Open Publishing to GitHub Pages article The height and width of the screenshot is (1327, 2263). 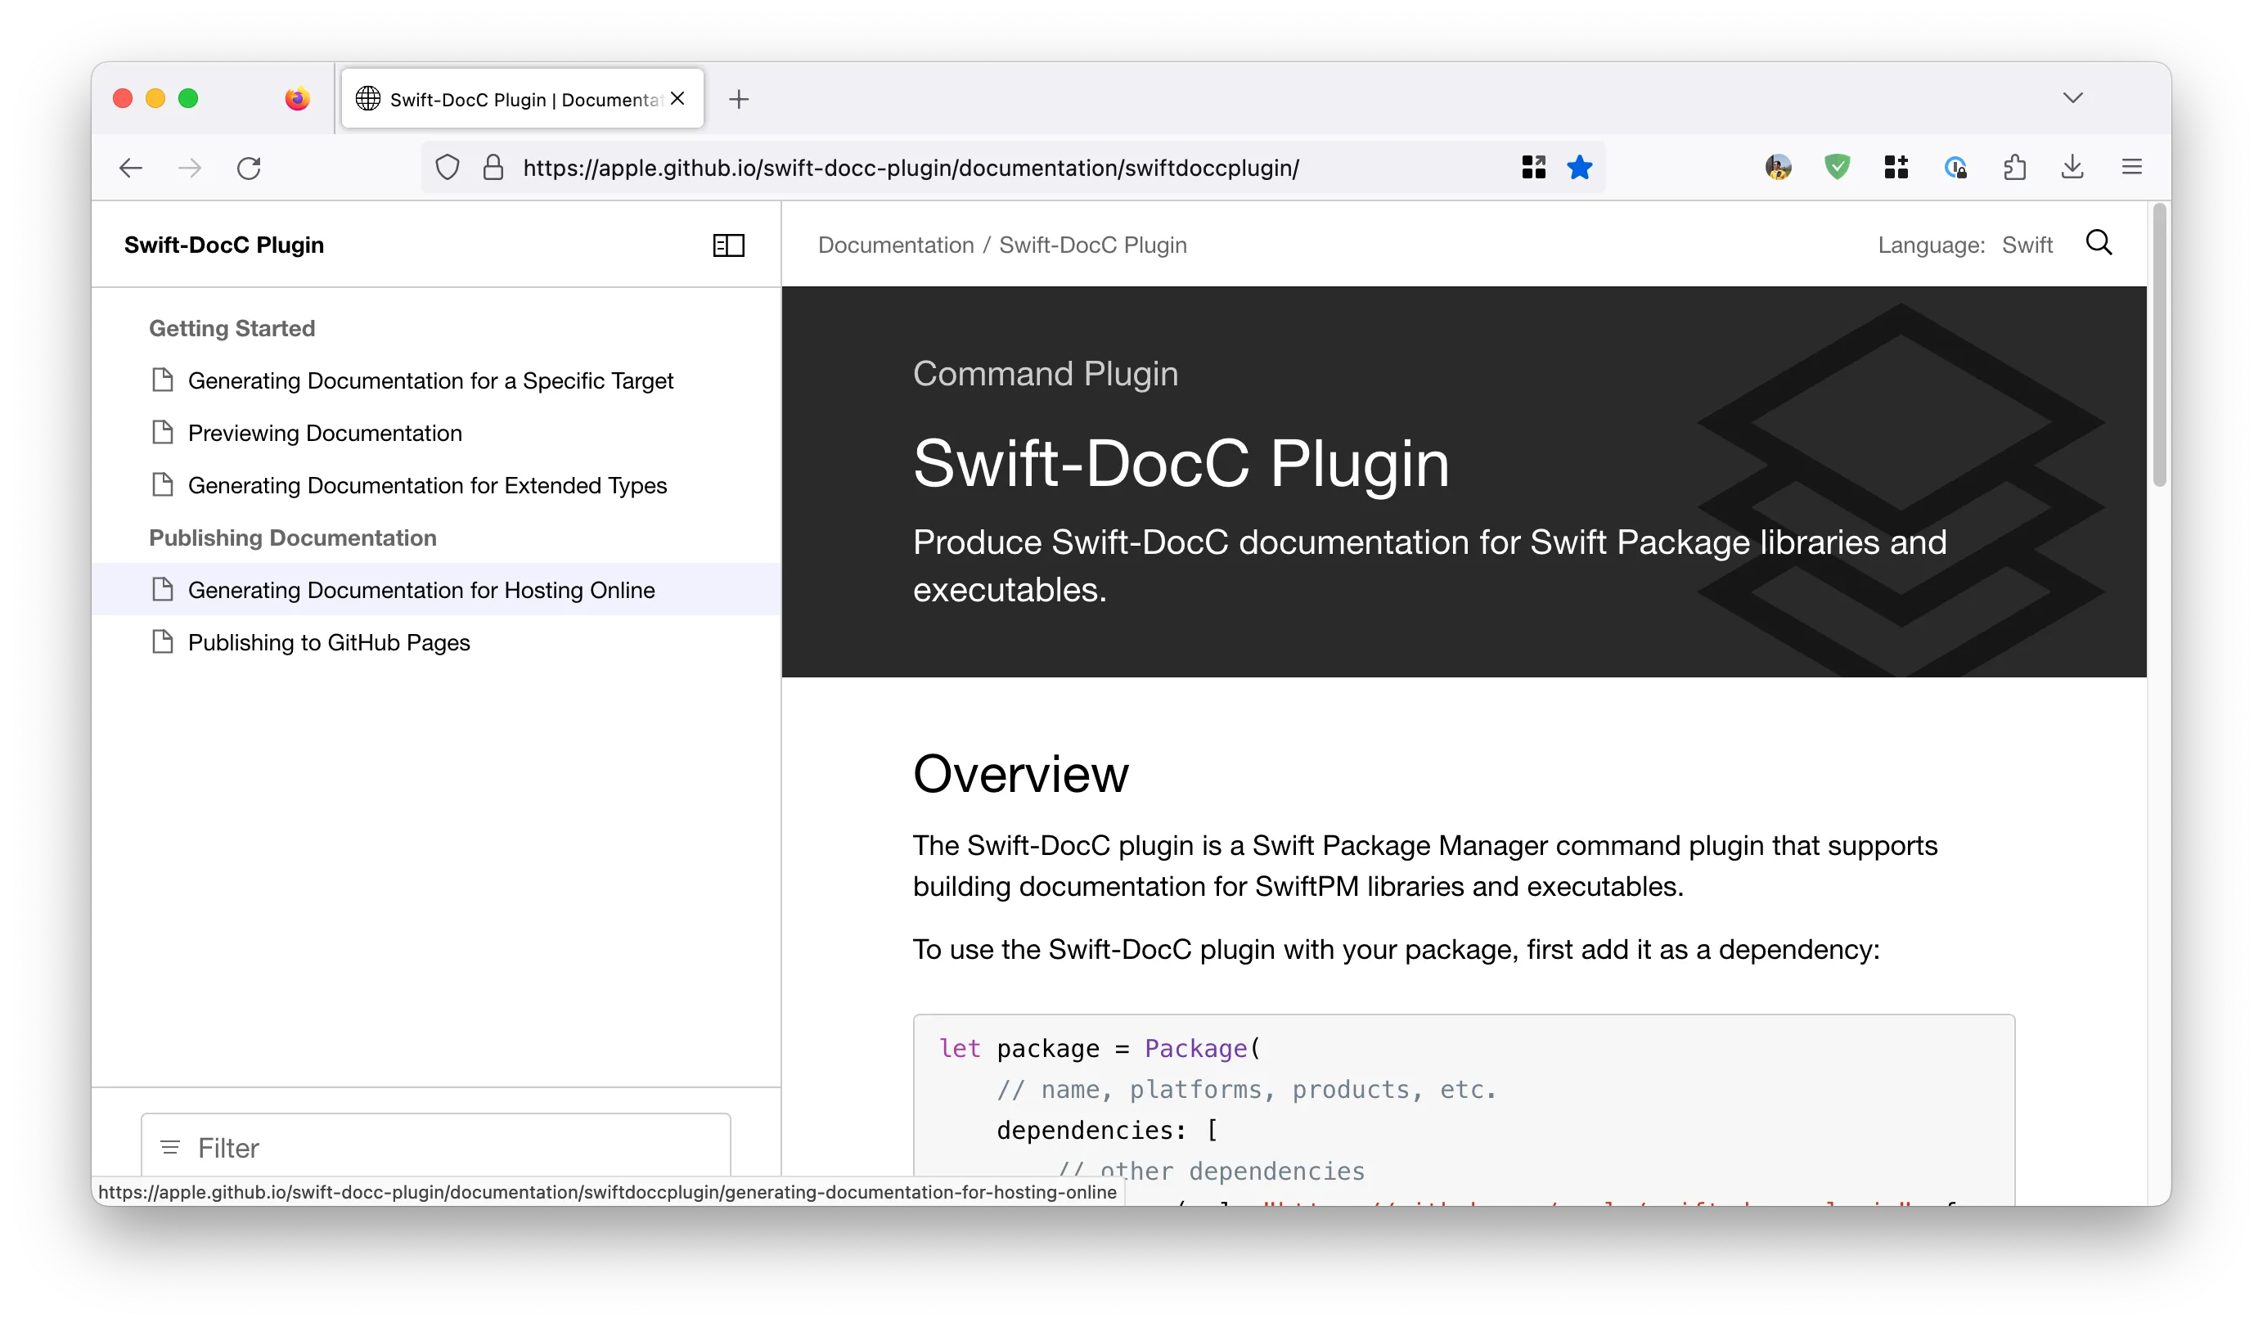tap(329, 643)
